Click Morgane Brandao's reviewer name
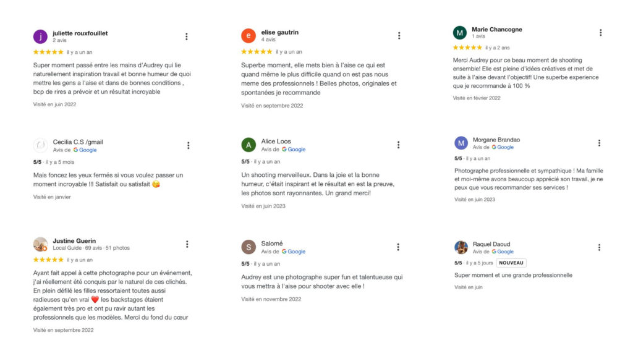The width and height of the screenshot is (633, 356). [496, 140]
